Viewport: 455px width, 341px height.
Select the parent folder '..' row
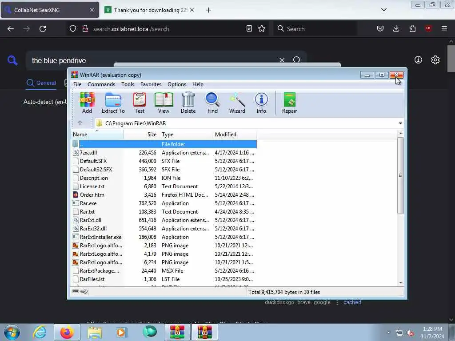click(x=164, y=144)
